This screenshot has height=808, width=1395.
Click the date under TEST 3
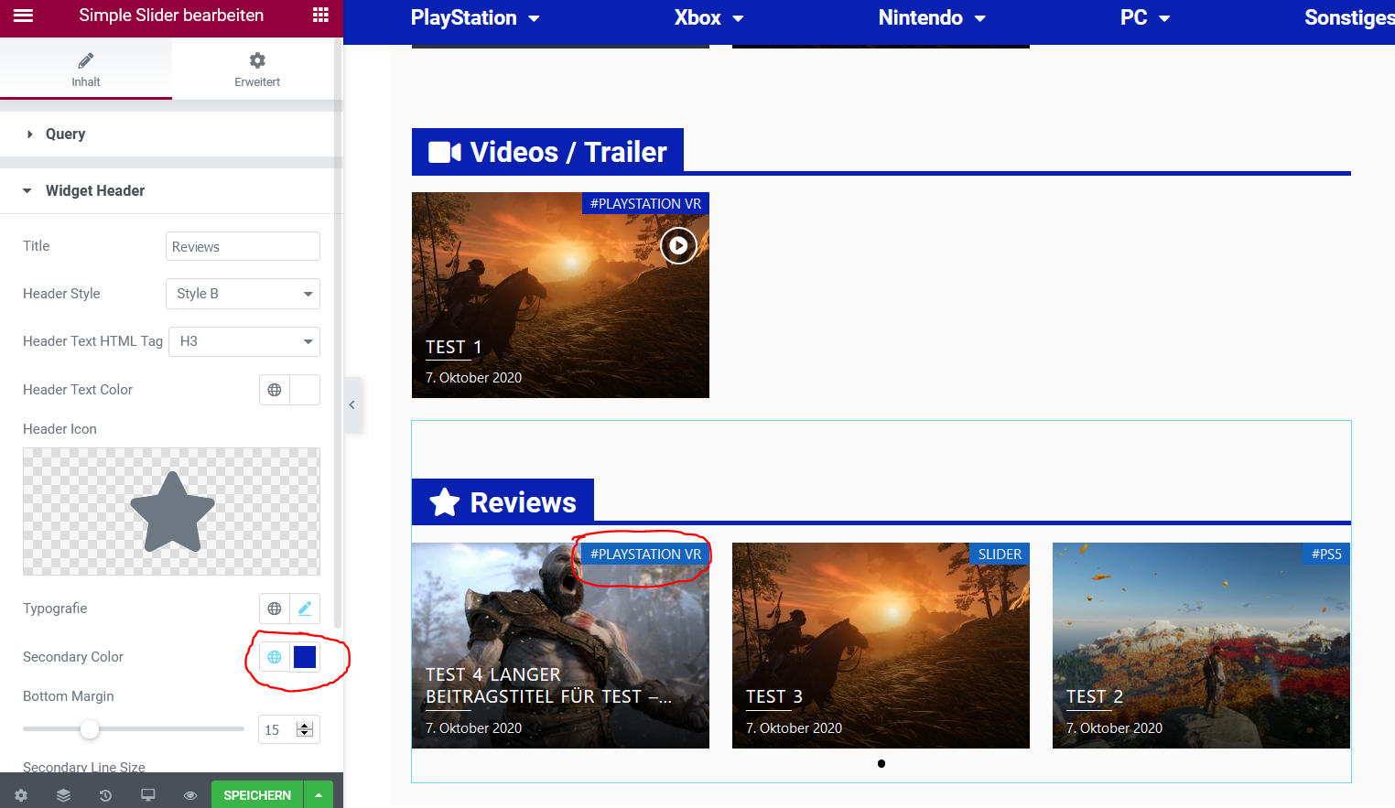point(794,728)
